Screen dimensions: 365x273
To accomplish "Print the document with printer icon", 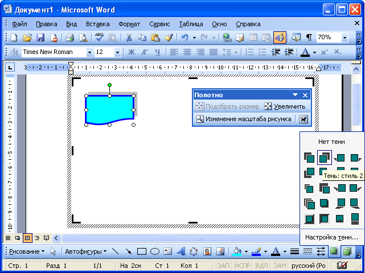I will click(69, 38).
